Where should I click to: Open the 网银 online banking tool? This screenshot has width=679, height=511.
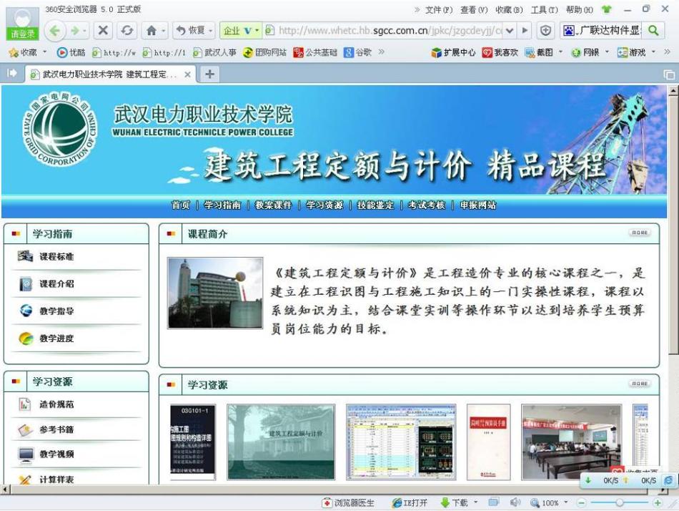(x=585, y=52)
